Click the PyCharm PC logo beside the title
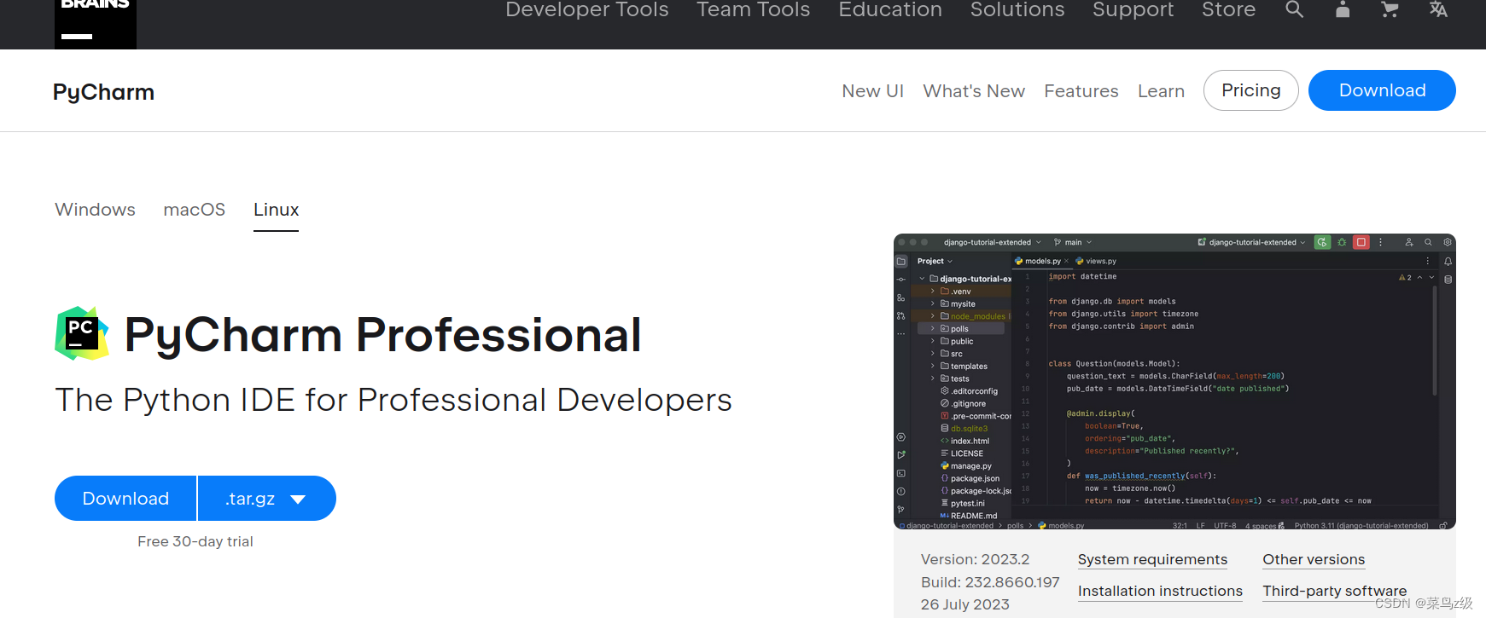1486x618 pixels. pyautogui.click(x=82, y=333)
